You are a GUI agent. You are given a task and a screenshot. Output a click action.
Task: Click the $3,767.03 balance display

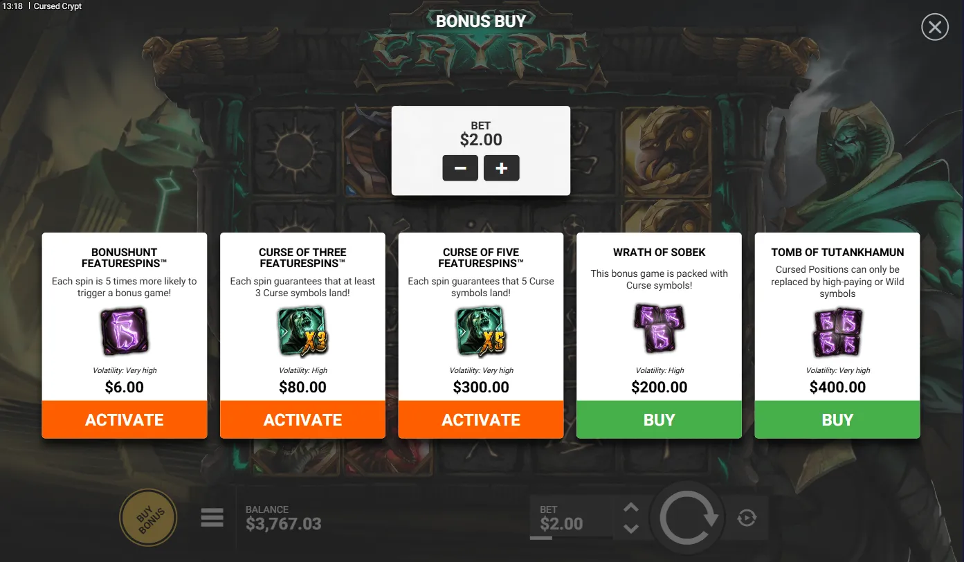(x=284, y=523)
